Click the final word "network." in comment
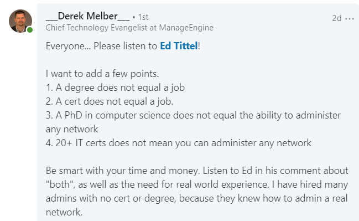359x221 pixels. tap(64, 212)
